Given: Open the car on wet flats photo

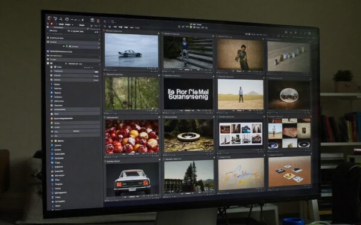Looking at the screenshot, I should 131,50.
